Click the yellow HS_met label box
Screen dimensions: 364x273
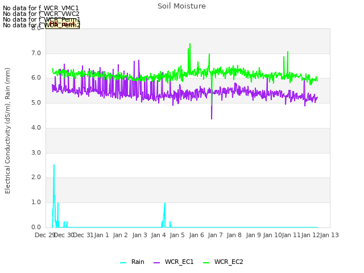[63, 24]
